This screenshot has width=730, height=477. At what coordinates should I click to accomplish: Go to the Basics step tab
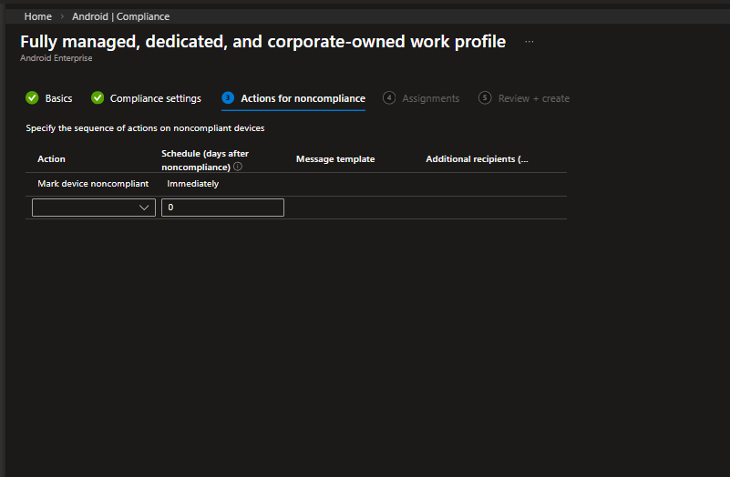[x=58, y=98]
